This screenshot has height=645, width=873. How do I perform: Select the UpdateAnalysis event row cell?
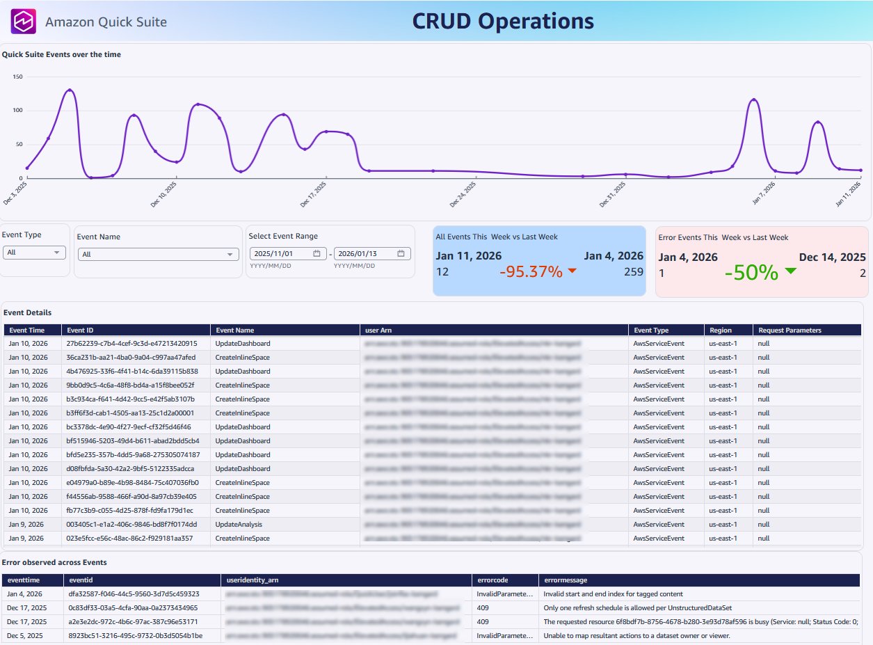coord(239,524)
